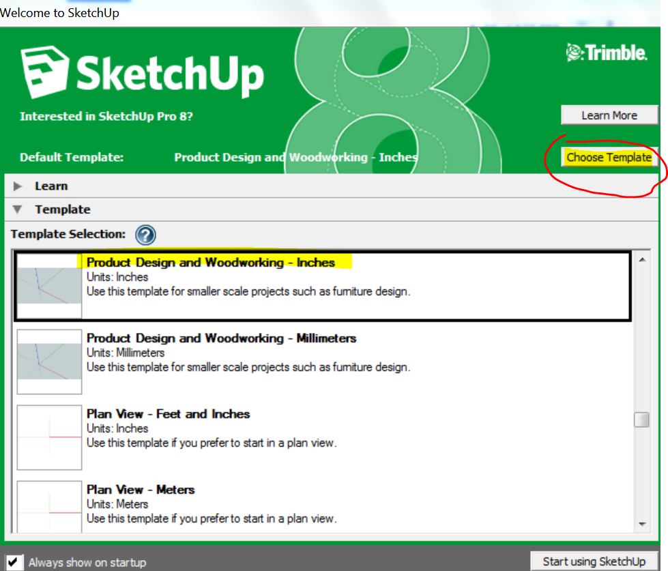This screenshot has width=668, height=571.
Task: Click the Choose Template button
Action: [609, 157]
